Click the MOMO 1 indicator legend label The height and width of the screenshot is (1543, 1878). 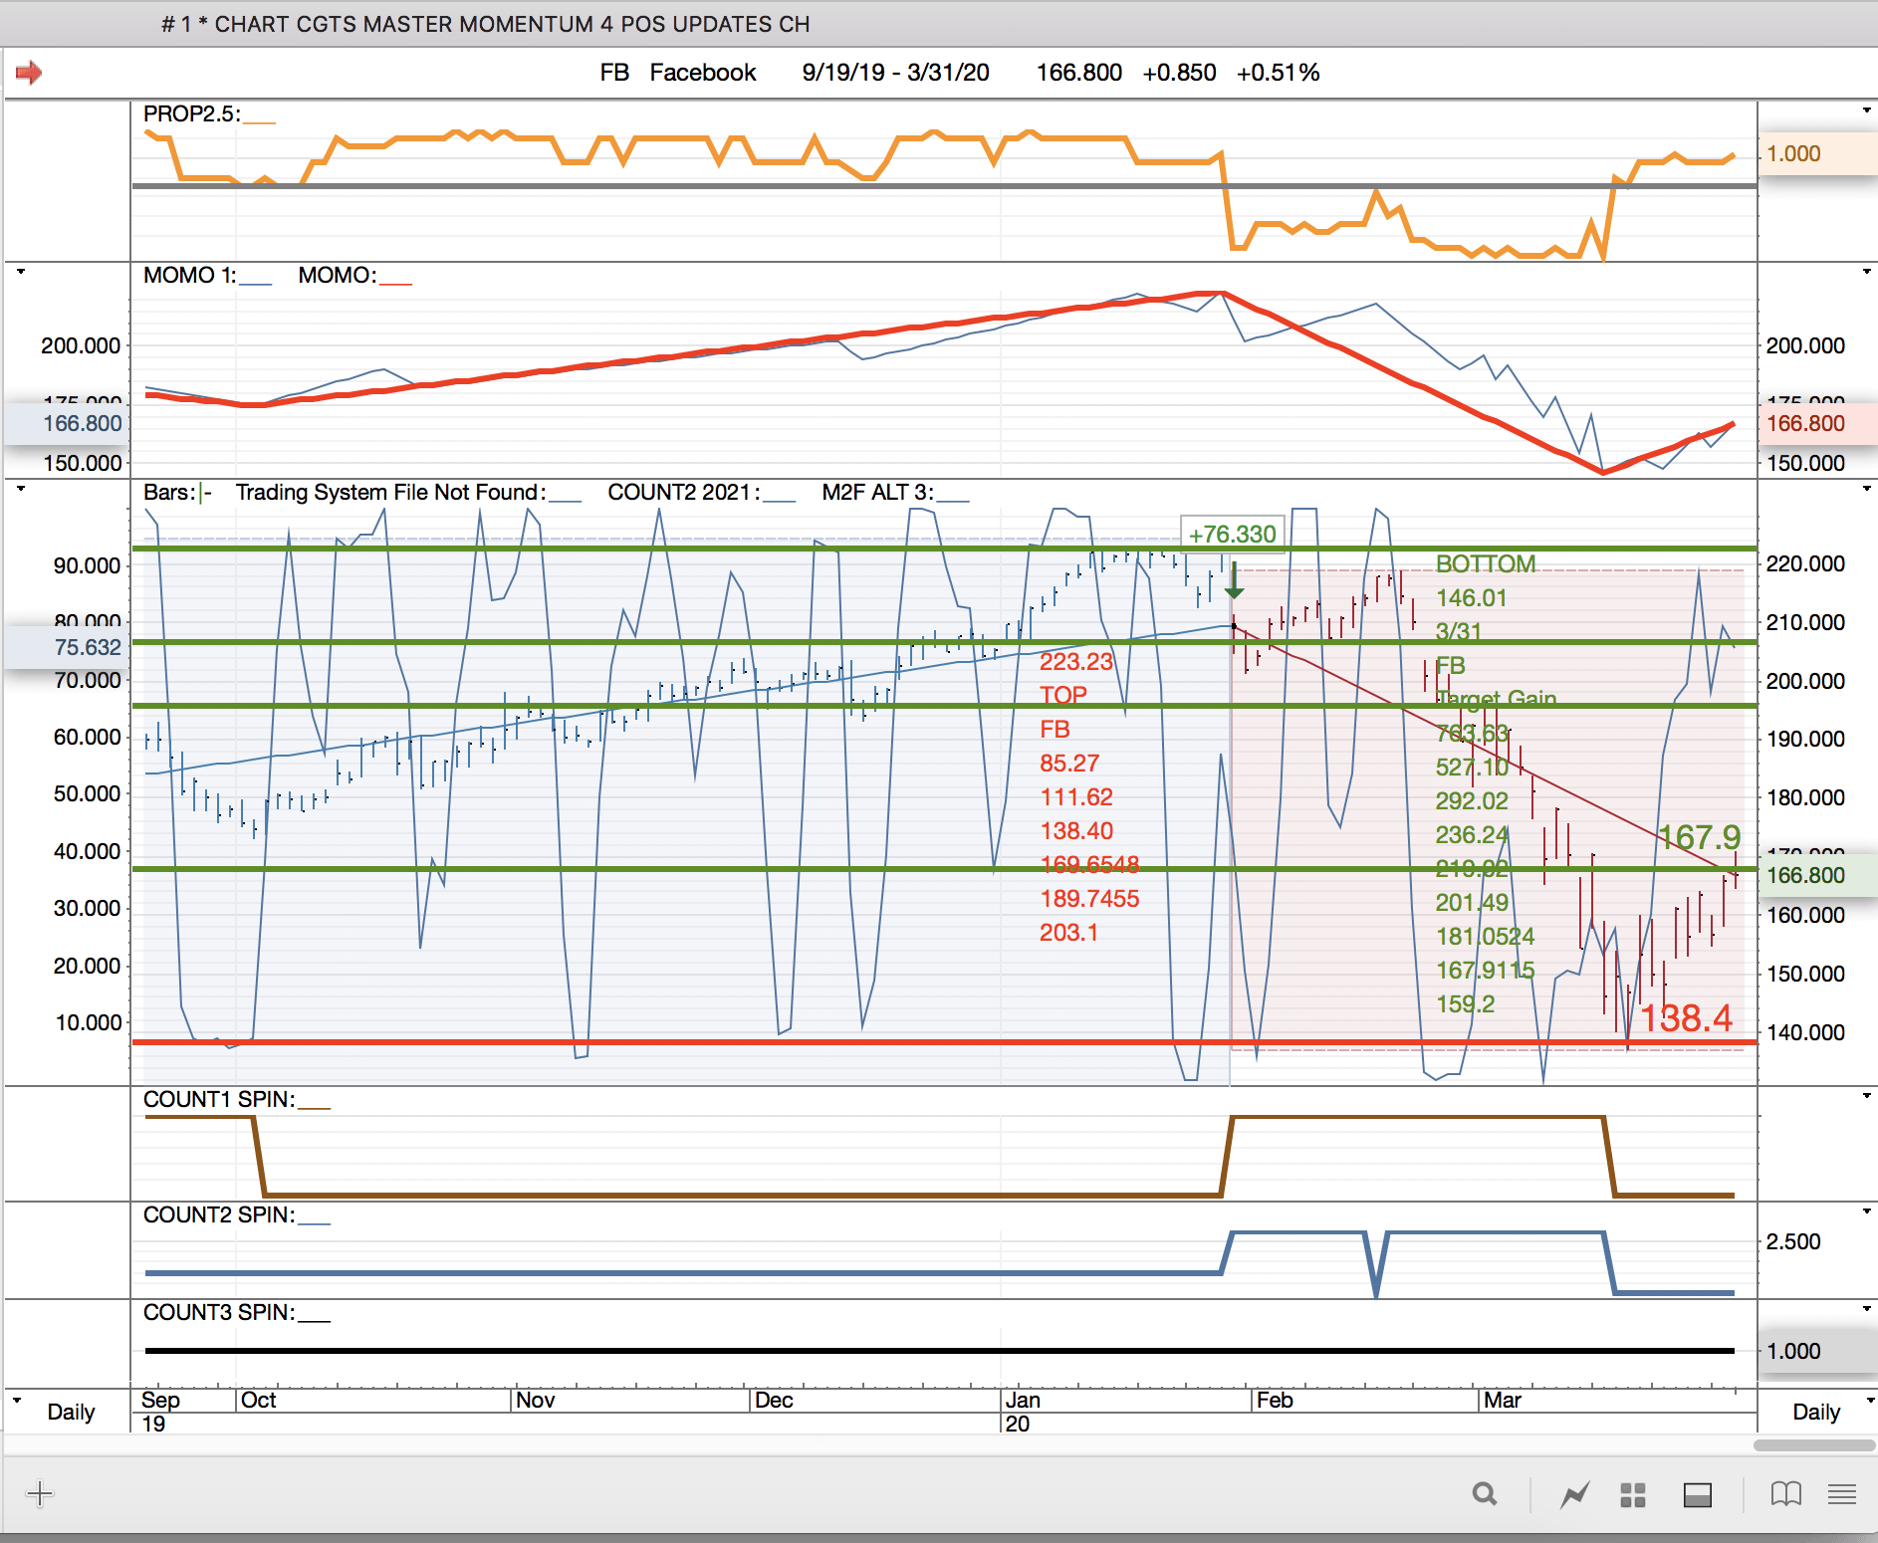tap(189, 276)
